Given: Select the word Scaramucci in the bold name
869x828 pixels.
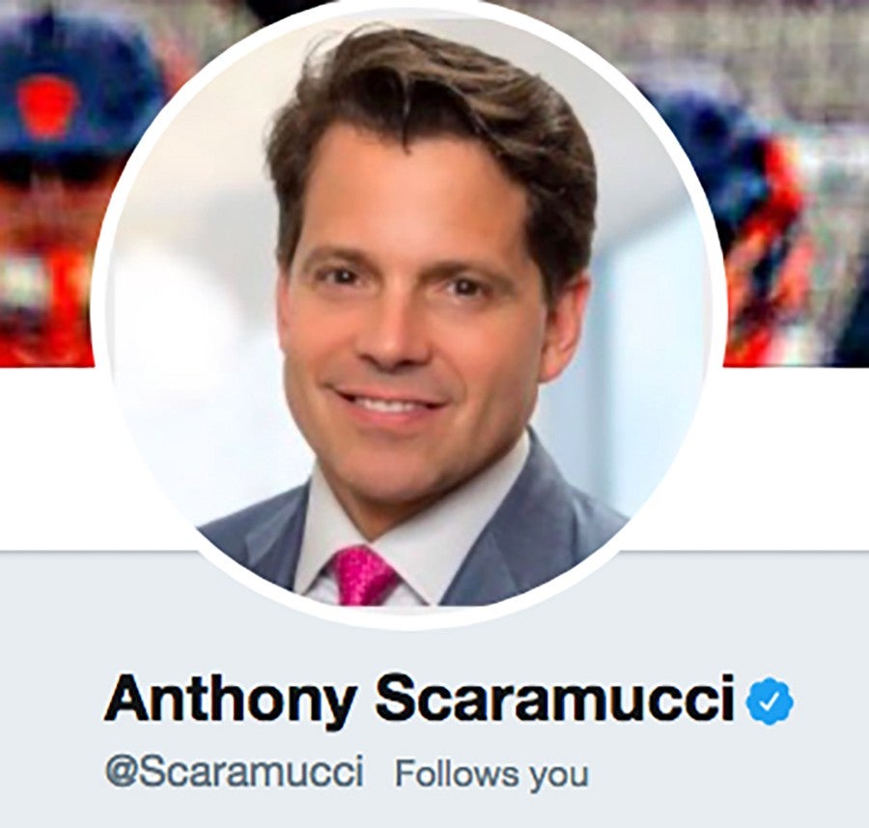Looking at the screenshot, I should [555, 696].
